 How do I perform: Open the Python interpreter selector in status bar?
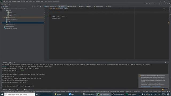pyautogui.click(x=162, y=91)
